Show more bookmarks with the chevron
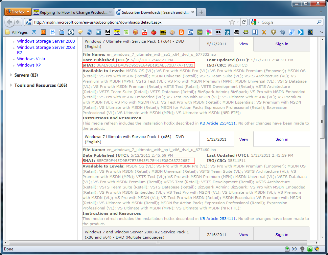Screen dimensions: 328x255 [321, 32]
